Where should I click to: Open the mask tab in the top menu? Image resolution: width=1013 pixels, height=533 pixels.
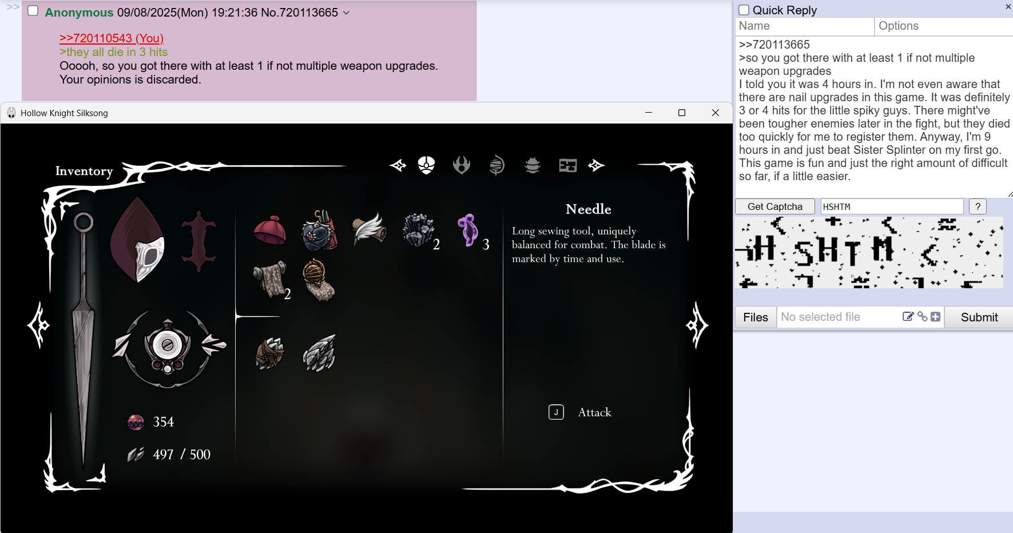click(426, 165)
